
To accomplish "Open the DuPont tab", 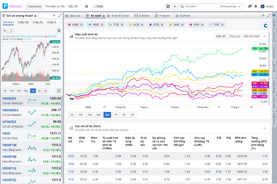I will pyautogui.click(x=183, y=16).
